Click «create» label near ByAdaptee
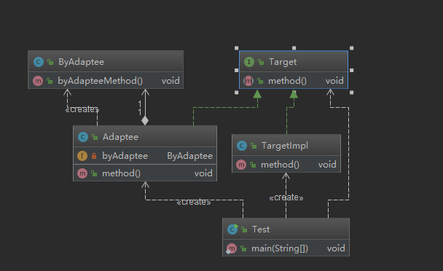 pos(82,109)
